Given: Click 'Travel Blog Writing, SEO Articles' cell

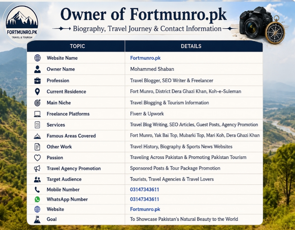Looking at the screenshot, I should (x=194, y=125).
